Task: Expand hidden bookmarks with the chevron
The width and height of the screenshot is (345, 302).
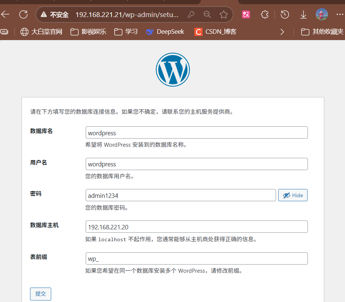Action: click(x=282, y=32)
